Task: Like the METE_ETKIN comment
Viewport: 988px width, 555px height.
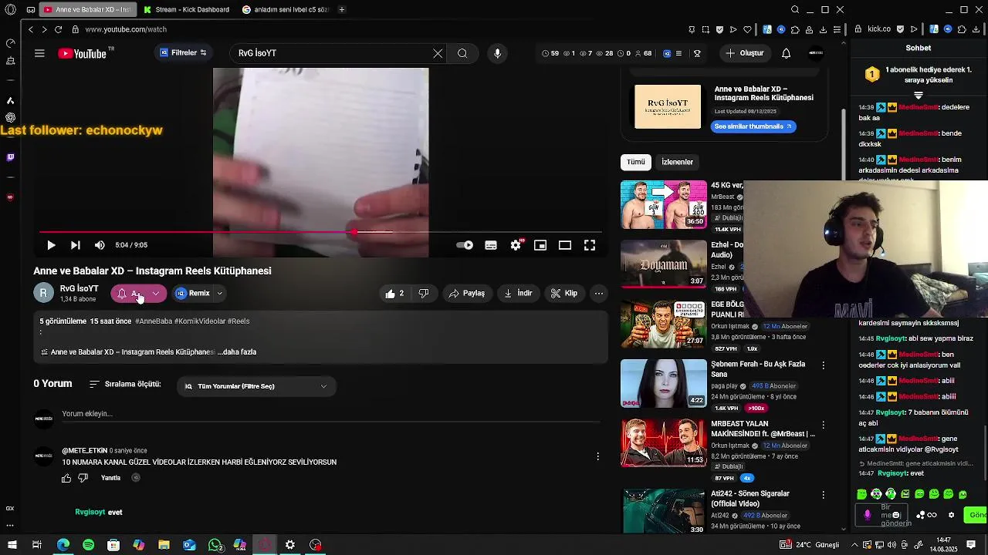Action: click(66, 478)
